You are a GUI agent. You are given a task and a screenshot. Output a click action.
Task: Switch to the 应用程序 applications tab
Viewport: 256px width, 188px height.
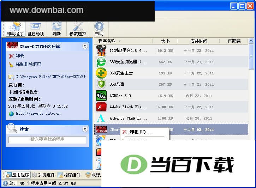coord(18,175)
